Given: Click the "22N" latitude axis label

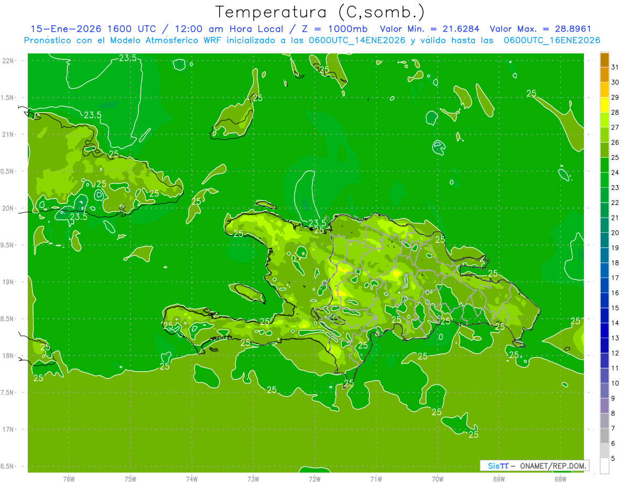Looking at the screenshot, I should [8, 61].
